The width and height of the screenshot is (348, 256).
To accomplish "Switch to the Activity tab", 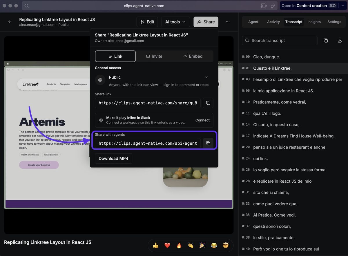I will coord(273,22).
